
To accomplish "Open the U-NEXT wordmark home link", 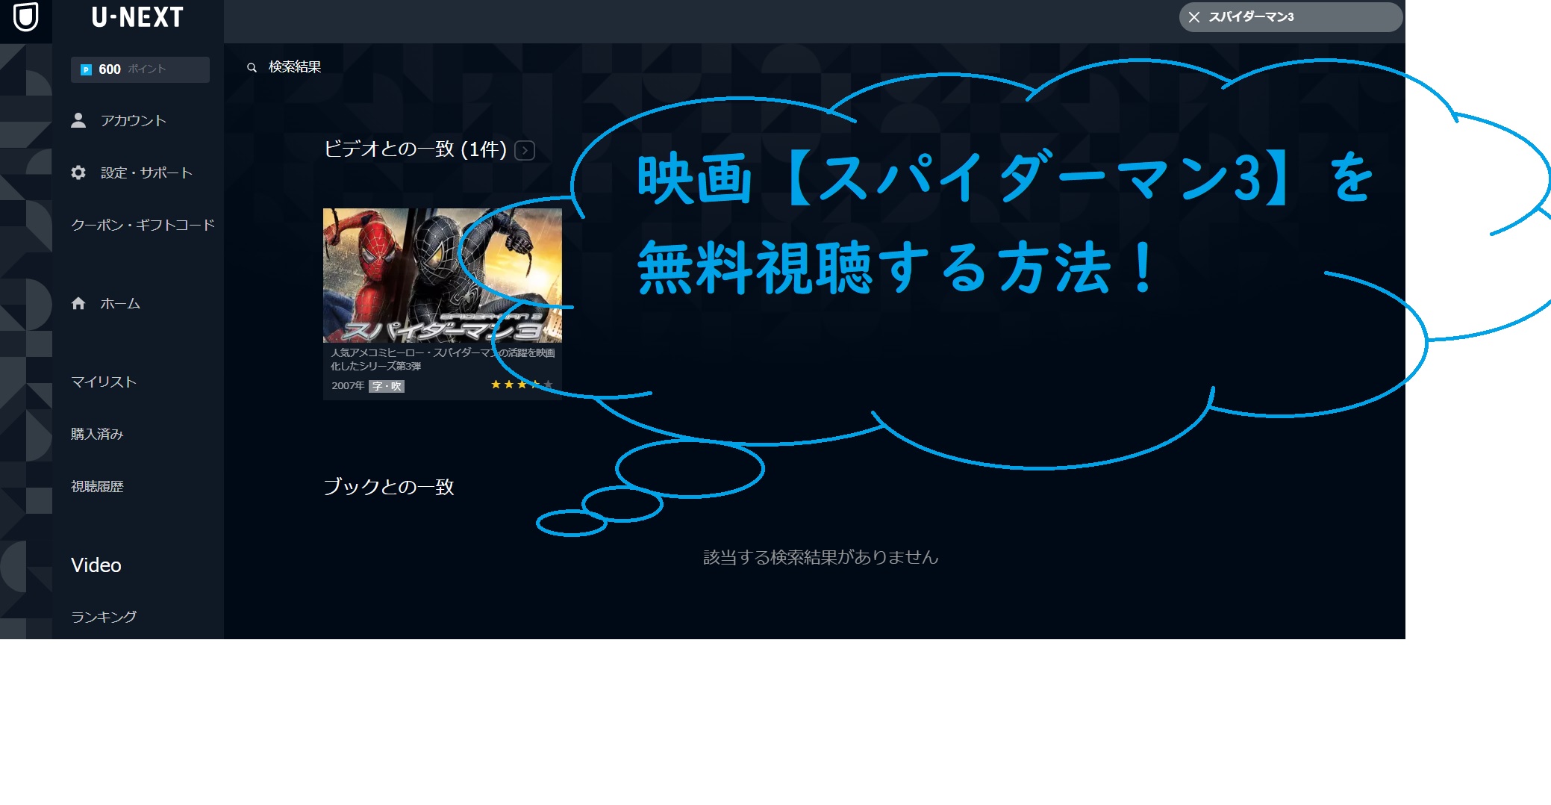I will point(137,17).
